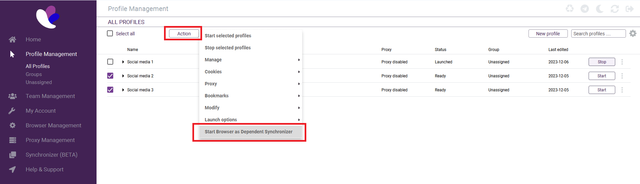Image resolution: width=640 pixels, height=184 pixels.
Task: Open table settings gear icon
Action: pyautogui.click(x=633, y=34)
